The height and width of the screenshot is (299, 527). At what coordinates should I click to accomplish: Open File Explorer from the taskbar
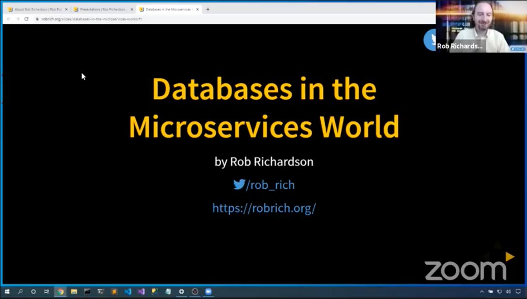coord(74,292)
